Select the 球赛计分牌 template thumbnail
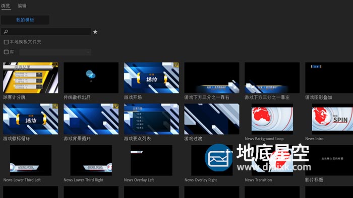 pyautogui.click(x=31, y=77)
